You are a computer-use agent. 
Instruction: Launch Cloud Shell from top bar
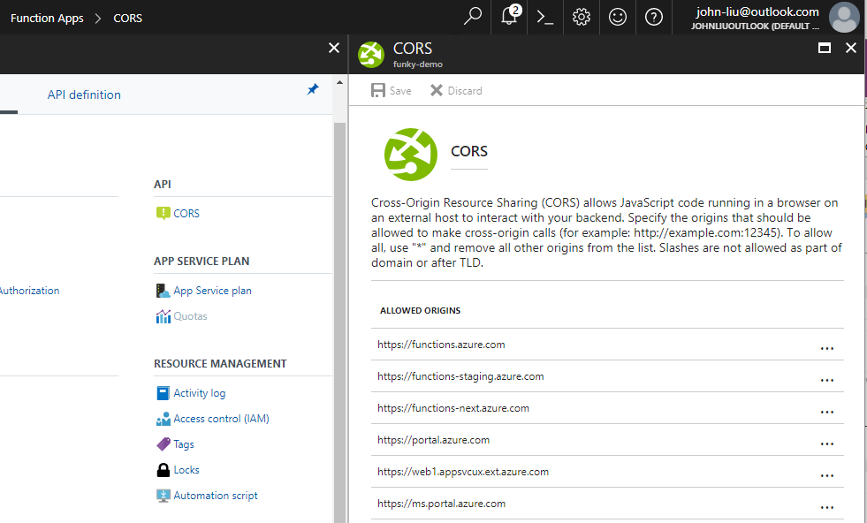click(x=545, y=17)
